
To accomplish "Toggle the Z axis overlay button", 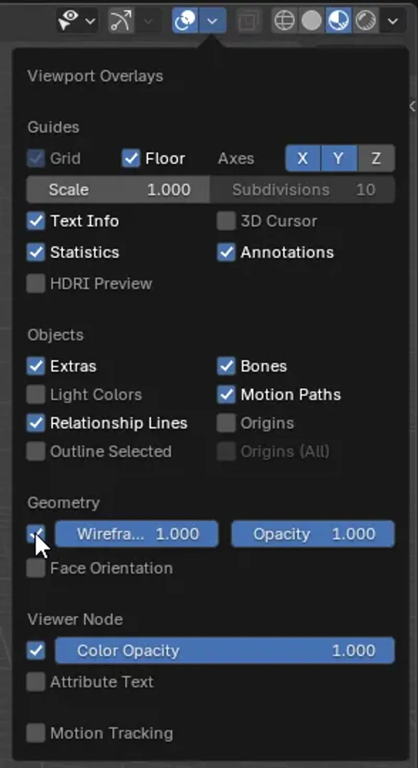I will [376, 158].
